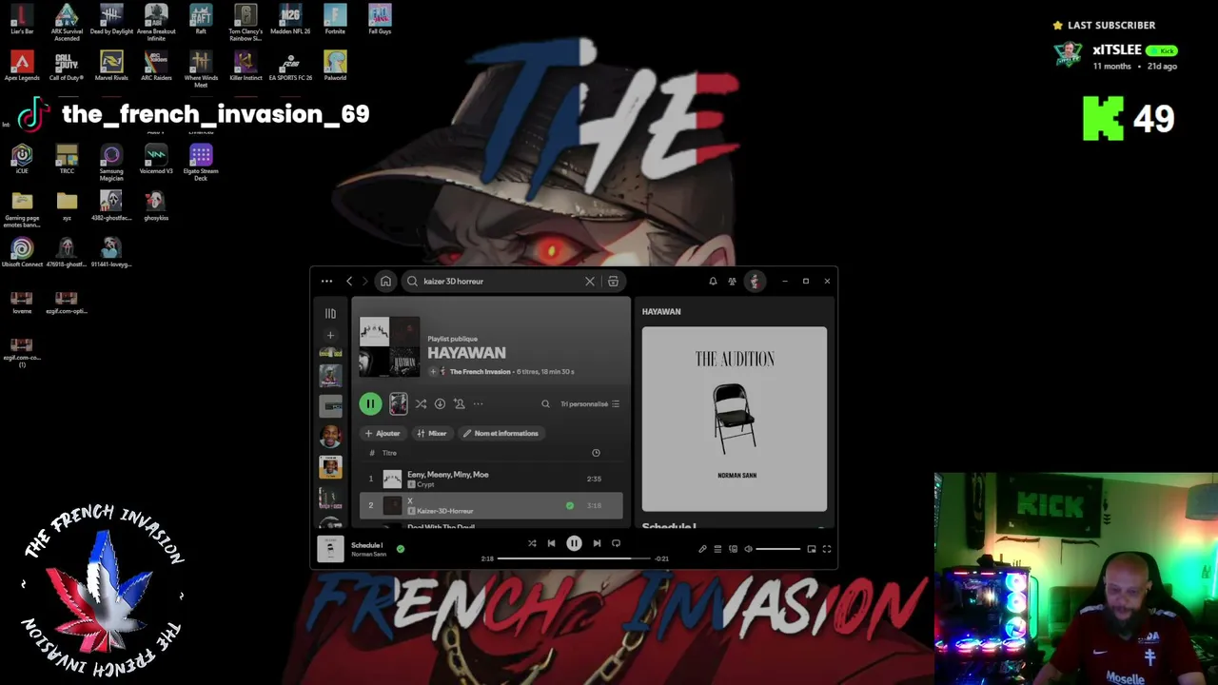This screenshot has width=1218, height=685.
Task: Open artist link Kaizer-3D-Horreur
Action: [444, 512]
